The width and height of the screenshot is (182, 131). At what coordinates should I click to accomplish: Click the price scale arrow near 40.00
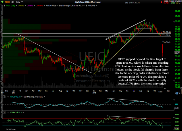[x=174, y=81]
